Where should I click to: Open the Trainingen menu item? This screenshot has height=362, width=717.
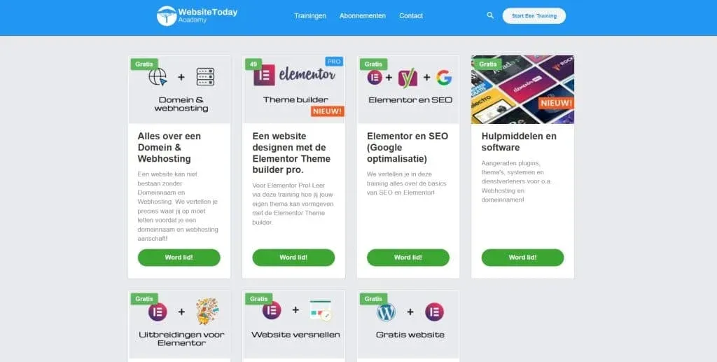310,15
